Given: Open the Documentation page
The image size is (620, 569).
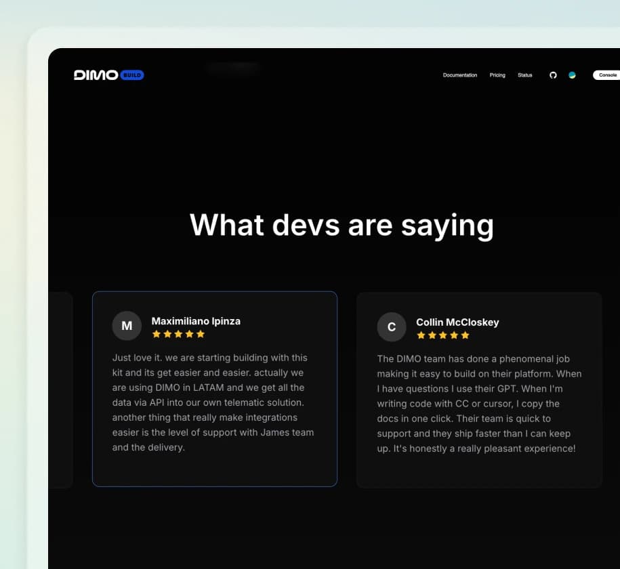Looking at the screenshot, I should pyautogui.click(x=460, y=75).
